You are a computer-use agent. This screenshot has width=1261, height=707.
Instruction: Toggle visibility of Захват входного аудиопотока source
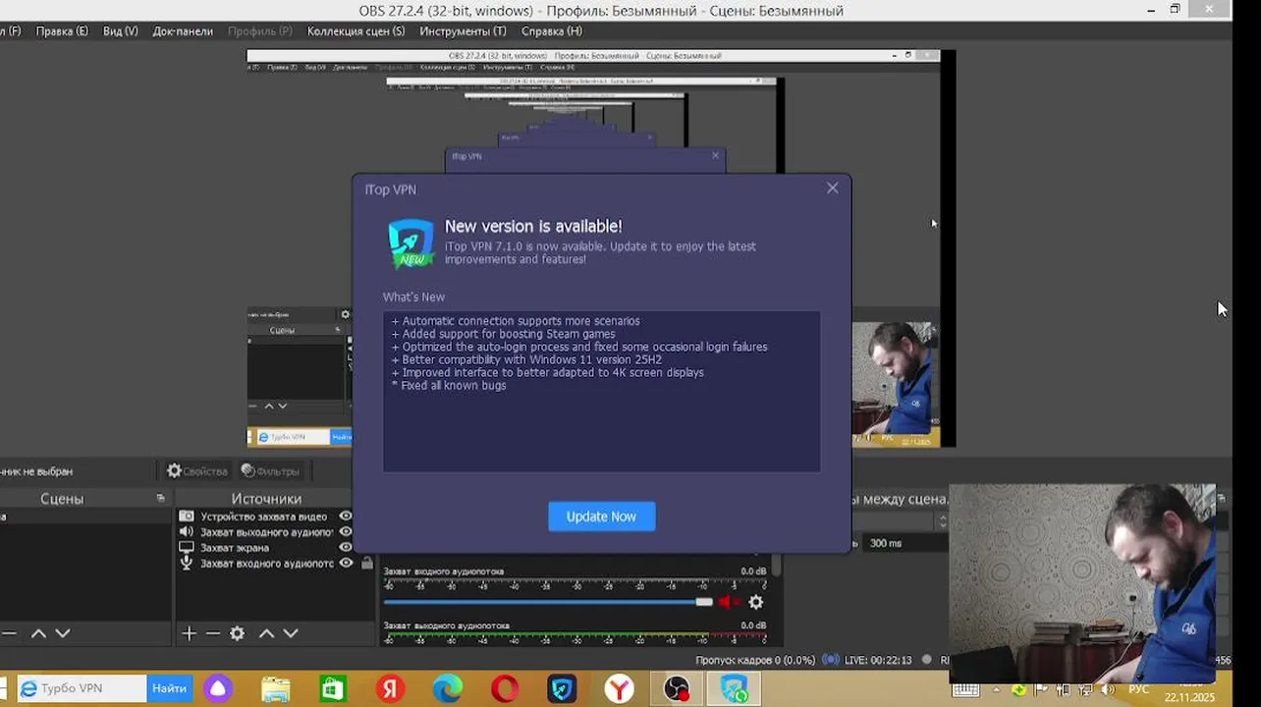pos(346,564)
